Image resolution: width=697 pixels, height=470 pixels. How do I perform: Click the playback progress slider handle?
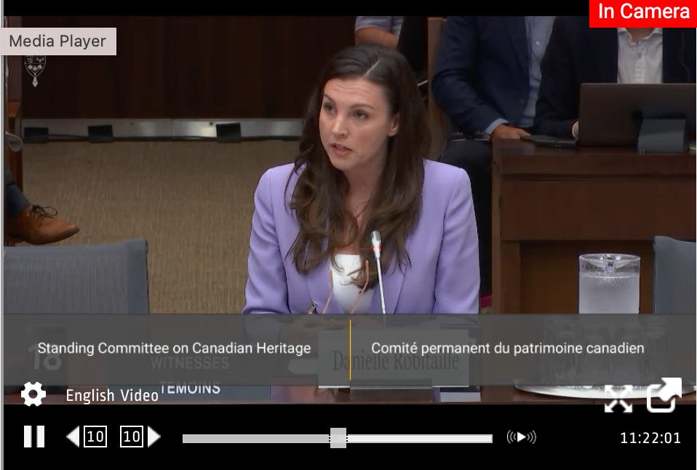pyautogui.click(x=338, y=438)
